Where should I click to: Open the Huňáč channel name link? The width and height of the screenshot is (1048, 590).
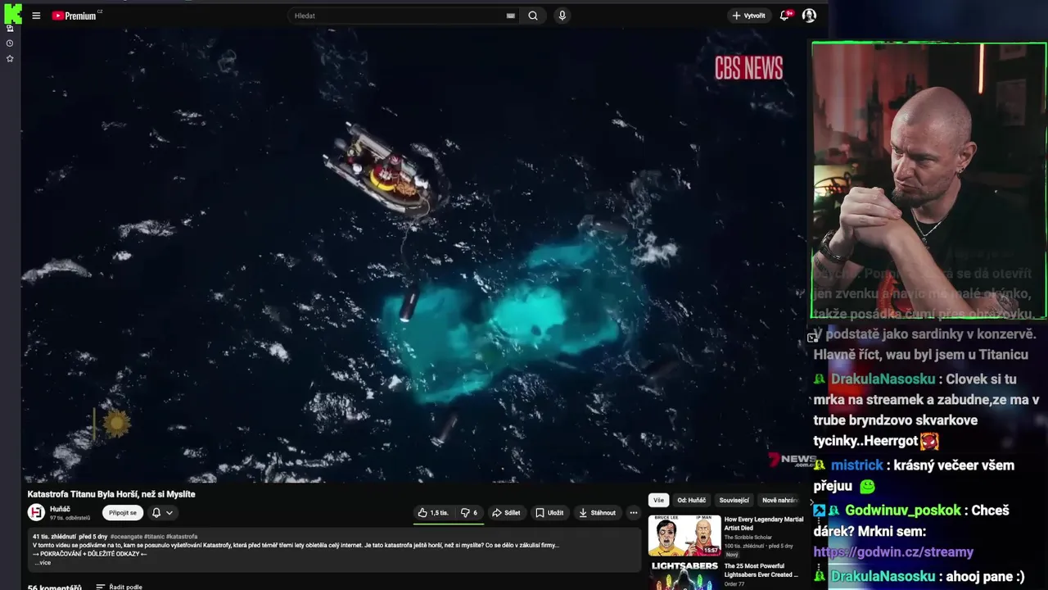click(x=60, y=509)
